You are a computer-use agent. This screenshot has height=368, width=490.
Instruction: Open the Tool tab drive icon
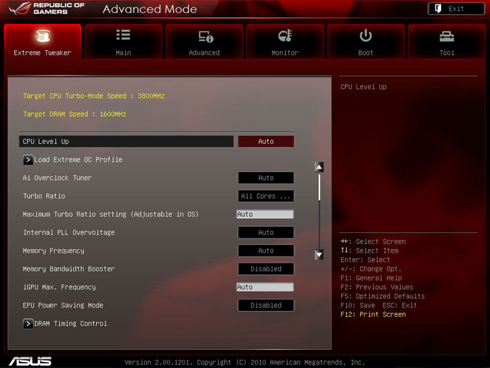click(446, 36)
